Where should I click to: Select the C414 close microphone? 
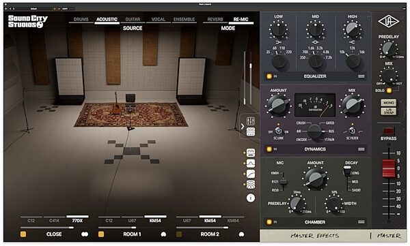pos(54,220)
